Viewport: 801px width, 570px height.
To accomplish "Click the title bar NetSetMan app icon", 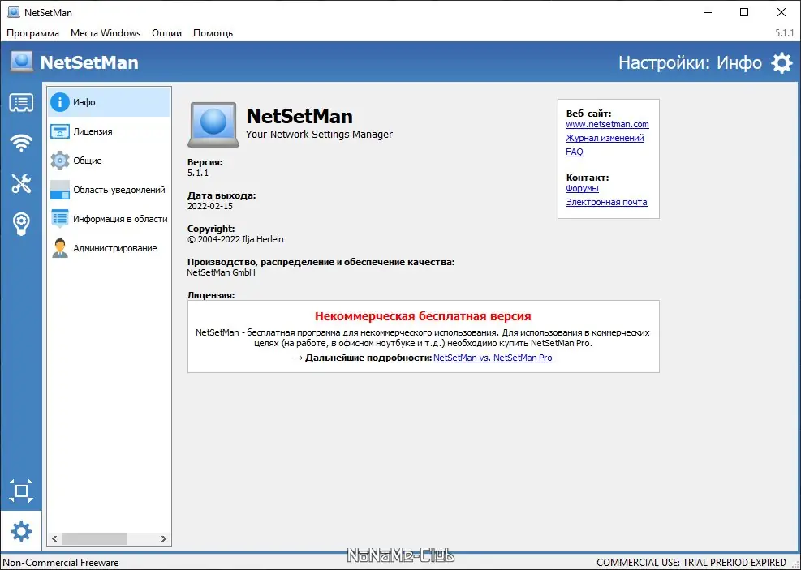I will [14, 11].
